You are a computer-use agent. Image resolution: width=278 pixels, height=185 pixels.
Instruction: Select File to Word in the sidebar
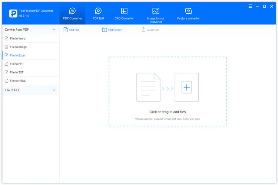31,38
